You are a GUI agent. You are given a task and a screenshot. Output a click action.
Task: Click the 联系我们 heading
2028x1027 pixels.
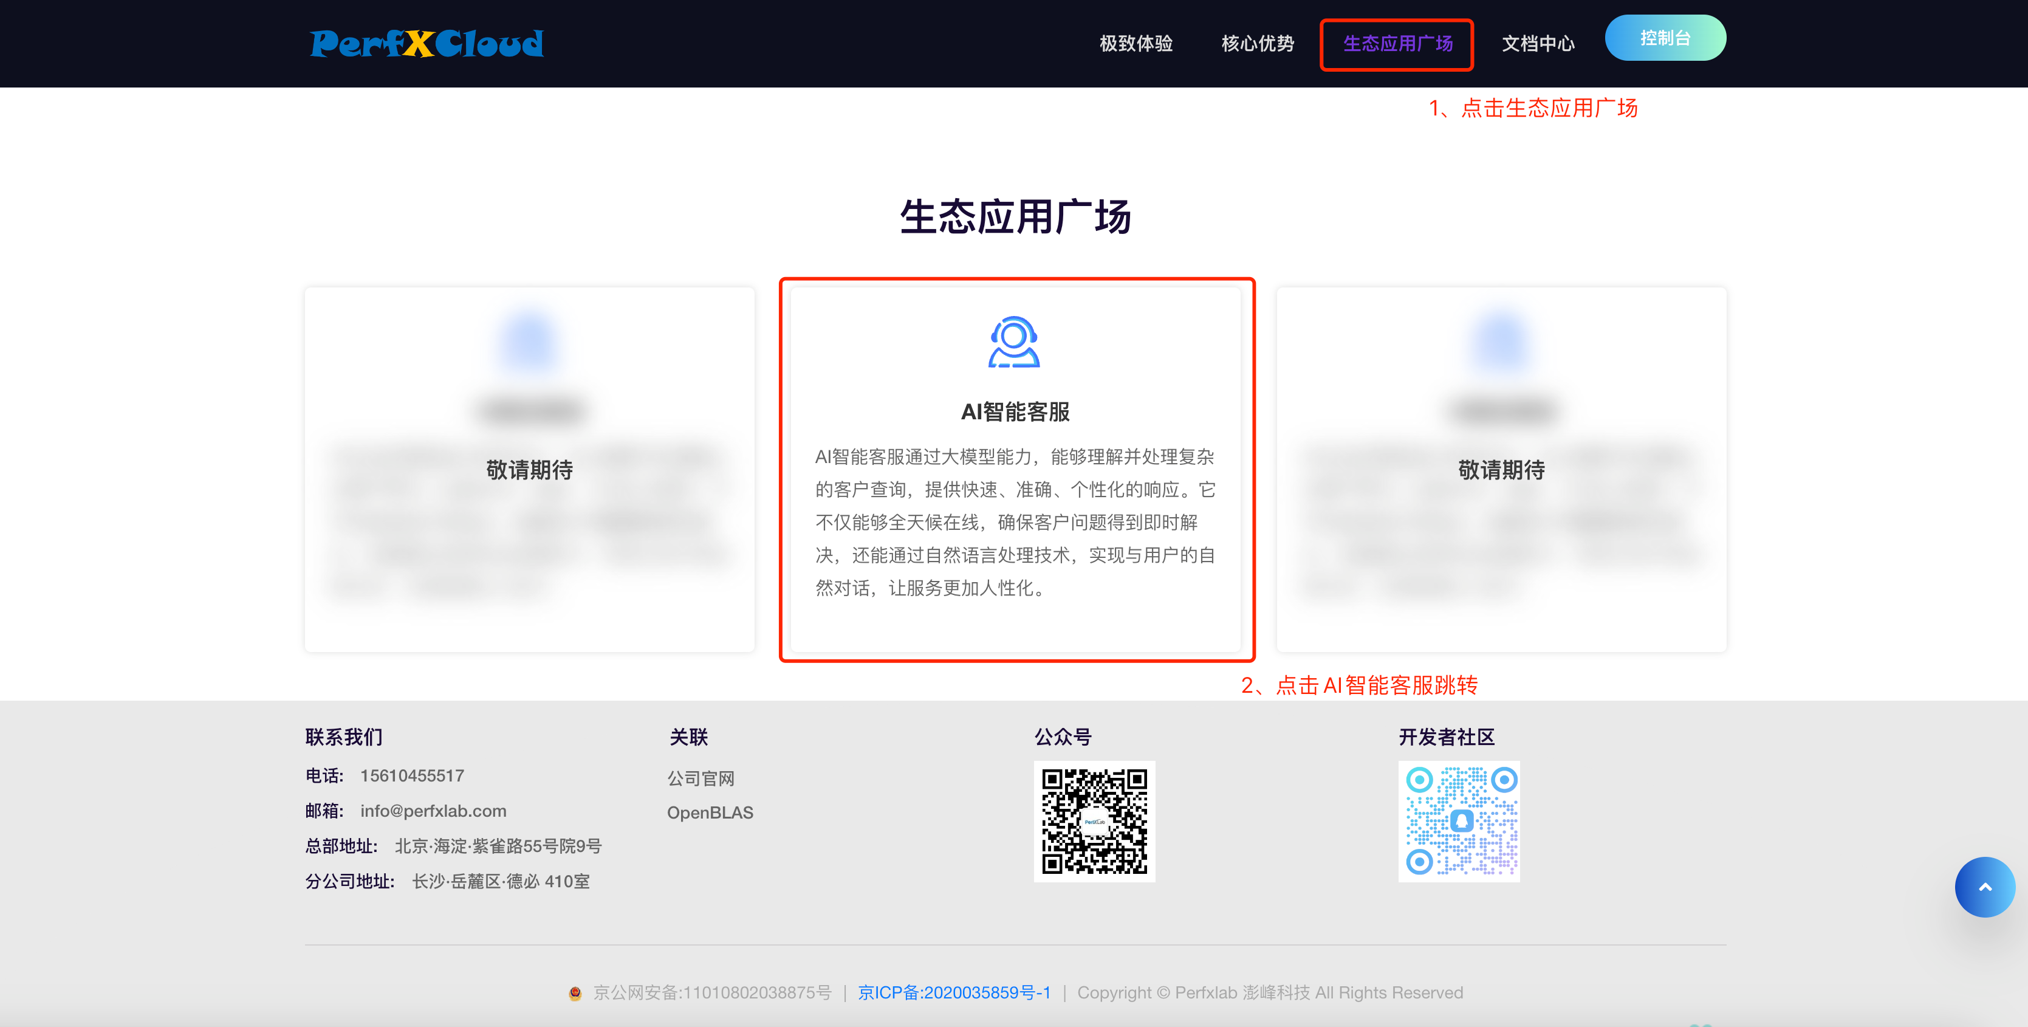(344, 737)
